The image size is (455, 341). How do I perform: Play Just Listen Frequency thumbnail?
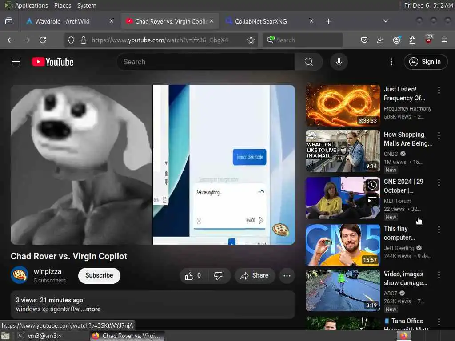click(x=343, y=106)
